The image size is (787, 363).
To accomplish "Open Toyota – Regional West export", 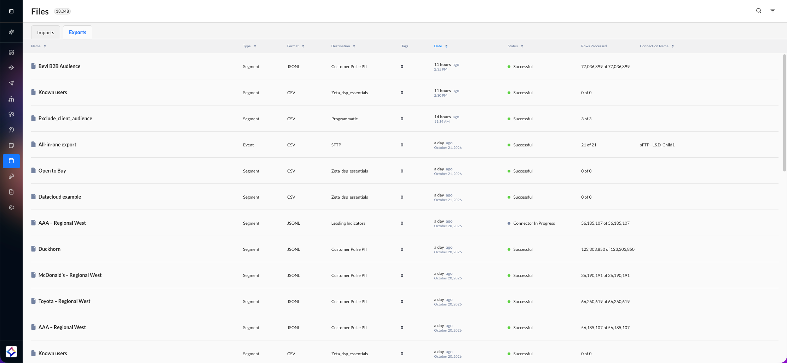I will pyautogui.click(x=64, y=301).
